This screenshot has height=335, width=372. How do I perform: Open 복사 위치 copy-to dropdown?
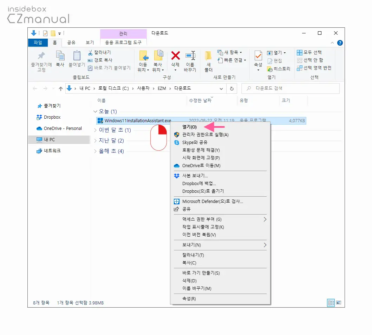point(158,67)
